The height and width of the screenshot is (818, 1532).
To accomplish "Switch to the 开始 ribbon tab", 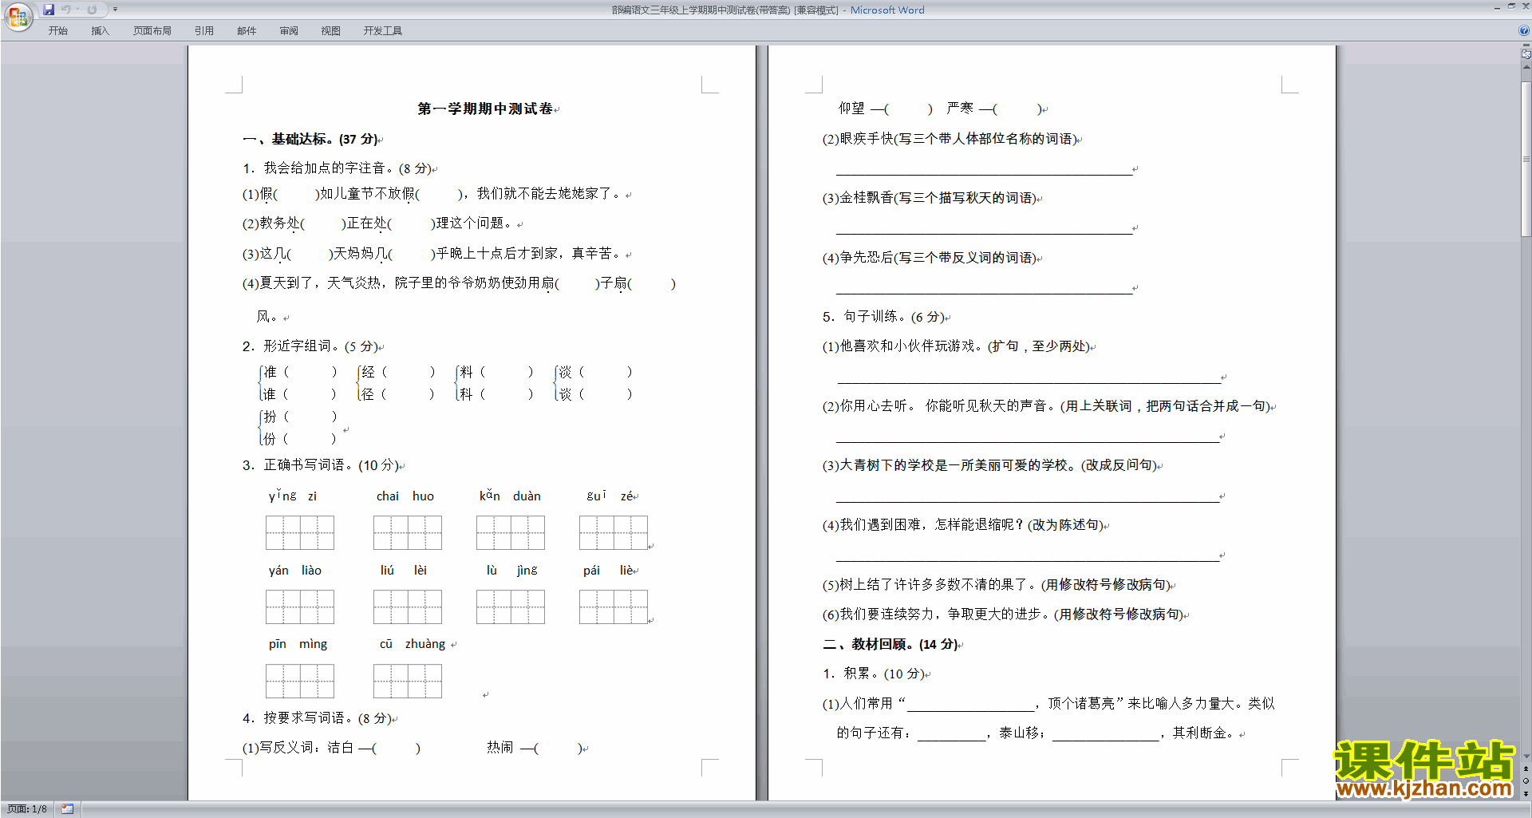I will [x=58, y=31].
